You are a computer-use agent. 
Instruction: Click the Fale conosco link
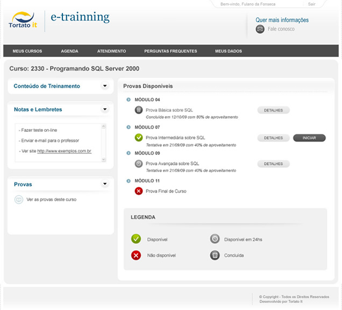(281, 29)
